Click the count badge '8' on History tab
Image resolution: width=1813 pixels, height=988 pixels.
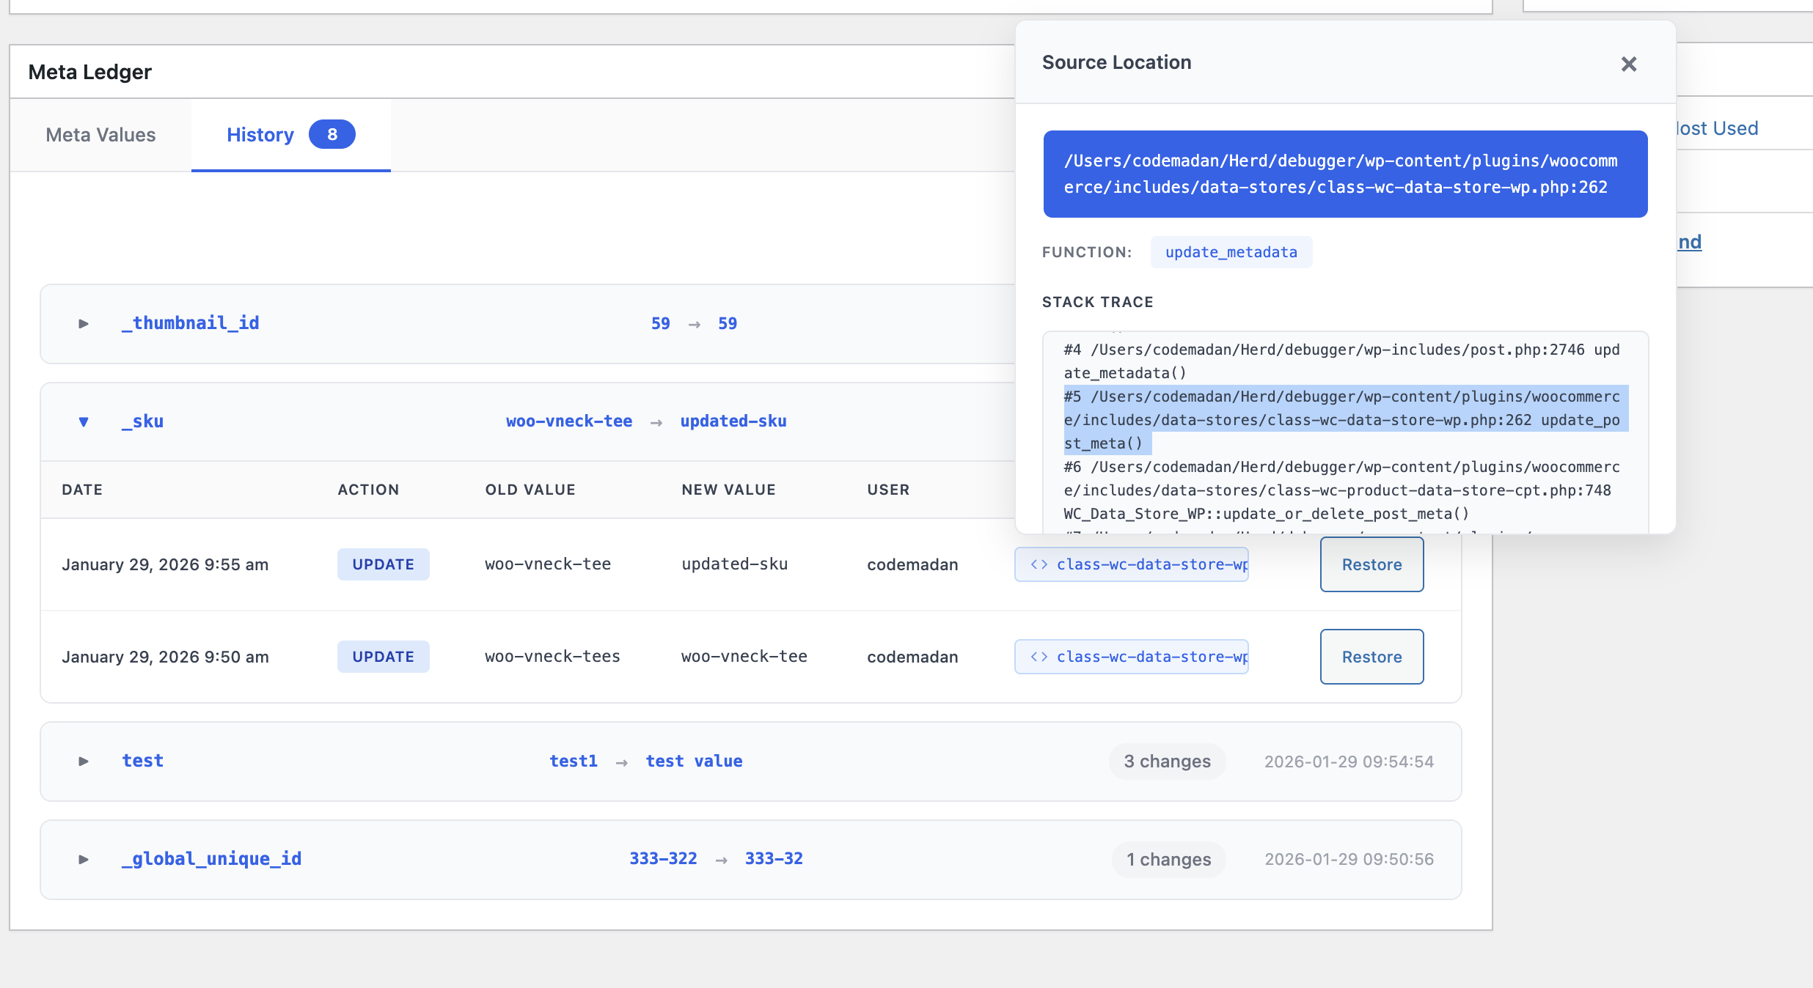click(332, 134)
